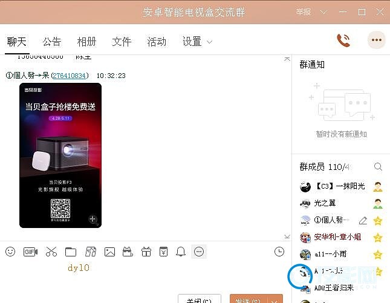Jump to top of chat arrow
The image size is (390, 303).
[287, 59]
